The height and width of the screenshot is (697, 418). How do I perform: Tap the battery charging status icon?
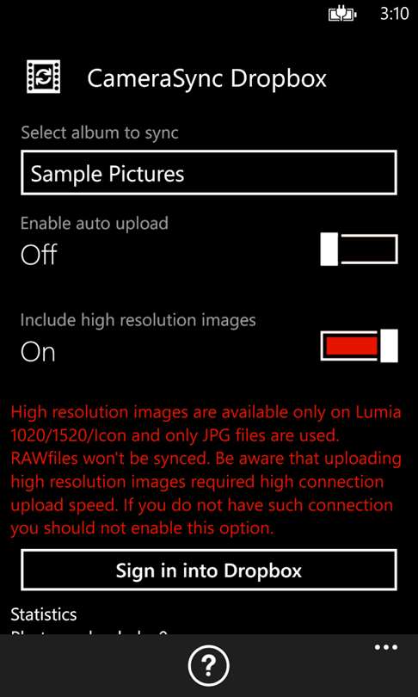[x=342, y=15]
